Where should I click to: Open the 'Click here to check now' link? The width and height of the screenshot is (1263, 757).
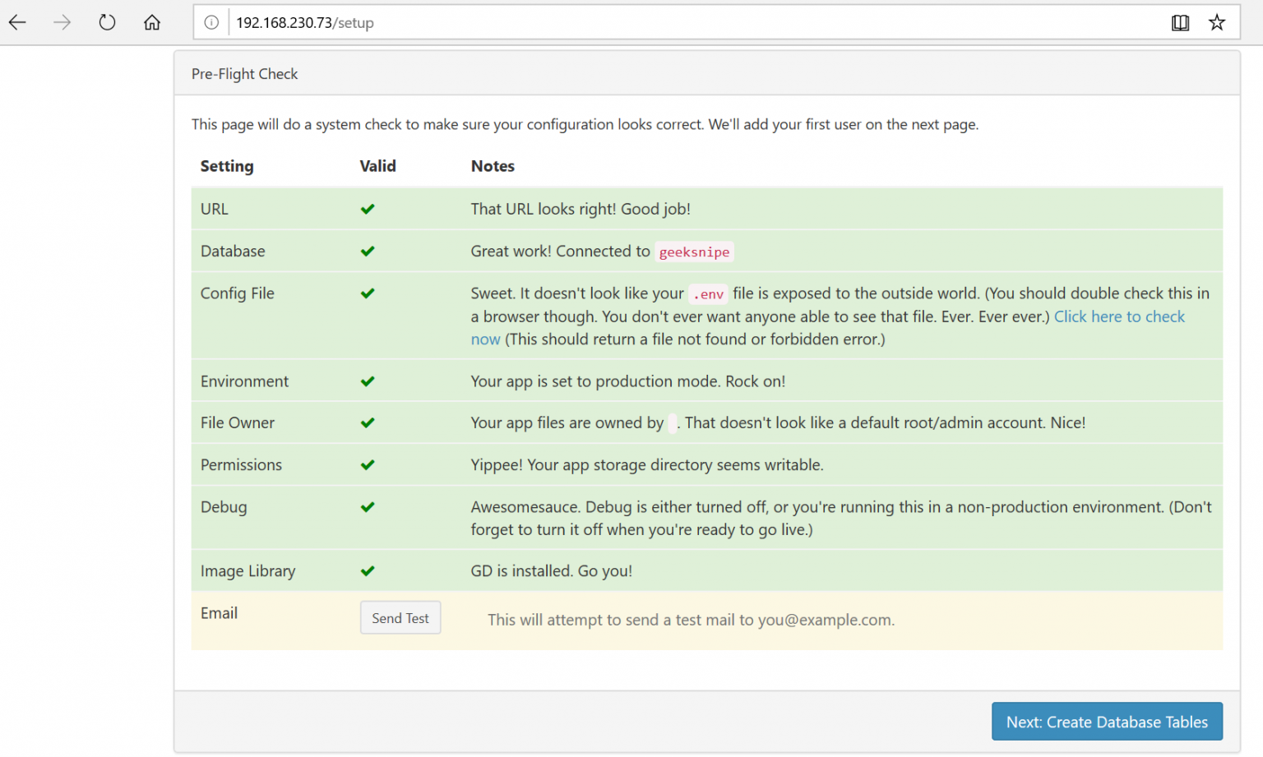tap(1118, 316)
